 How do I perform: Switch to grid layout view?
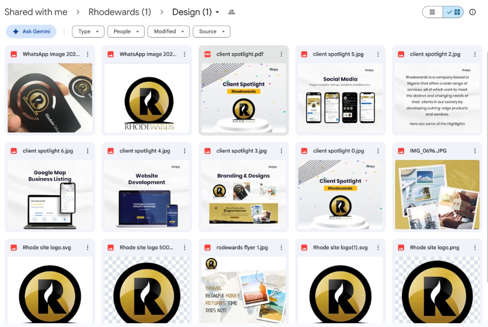453,12
